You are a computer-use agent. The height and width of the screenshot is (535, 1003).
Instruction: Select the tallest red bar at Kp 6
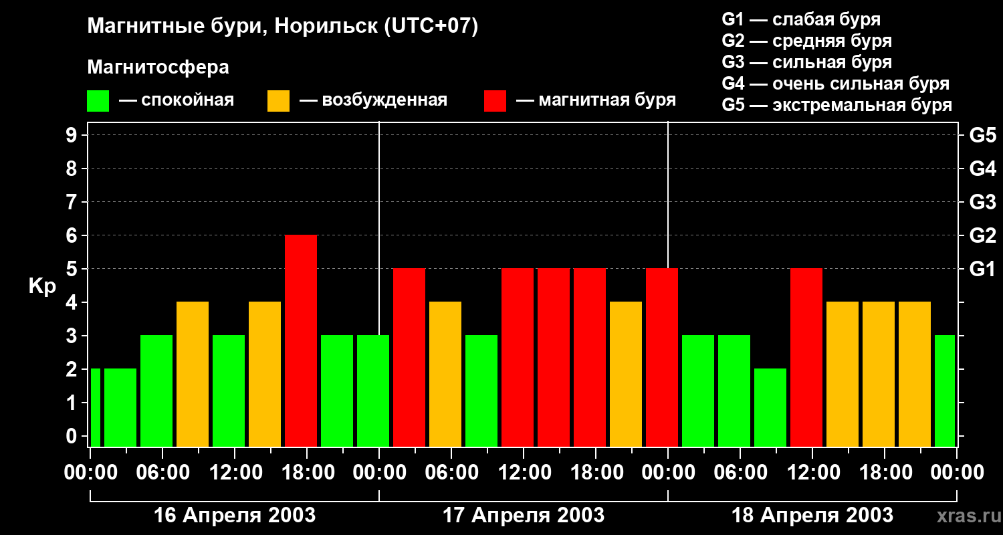(x=301, y=341)
